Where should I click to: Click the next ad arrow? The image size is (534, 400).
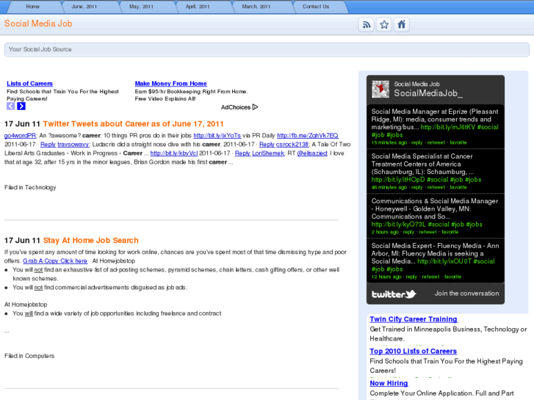[x=21, y=106]
